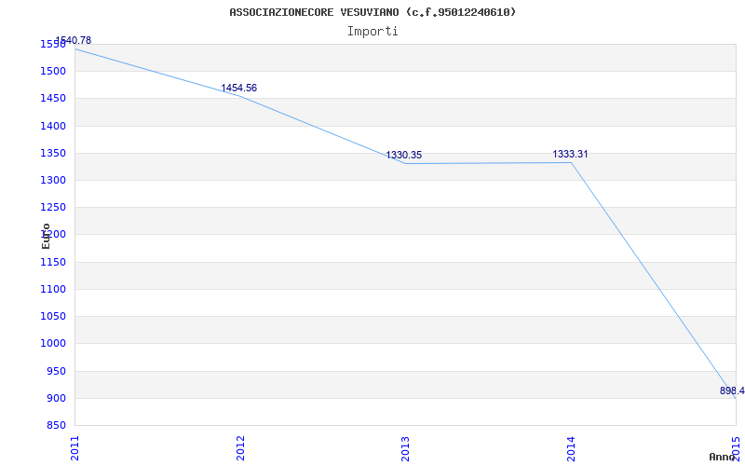This screenshot has width=745, height=466.
Task: Select the 2013 year tick label
Action: pyautogui.click(x=405, y=446)
